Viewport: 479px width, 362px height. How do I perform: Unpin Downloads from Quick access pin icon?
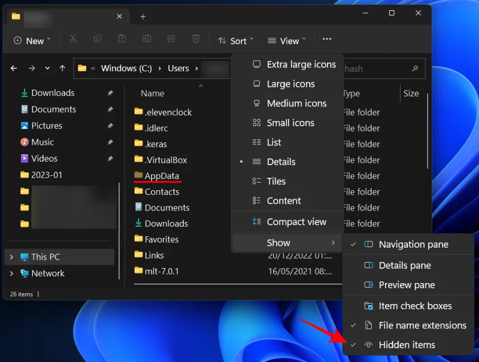click(110, 93)
